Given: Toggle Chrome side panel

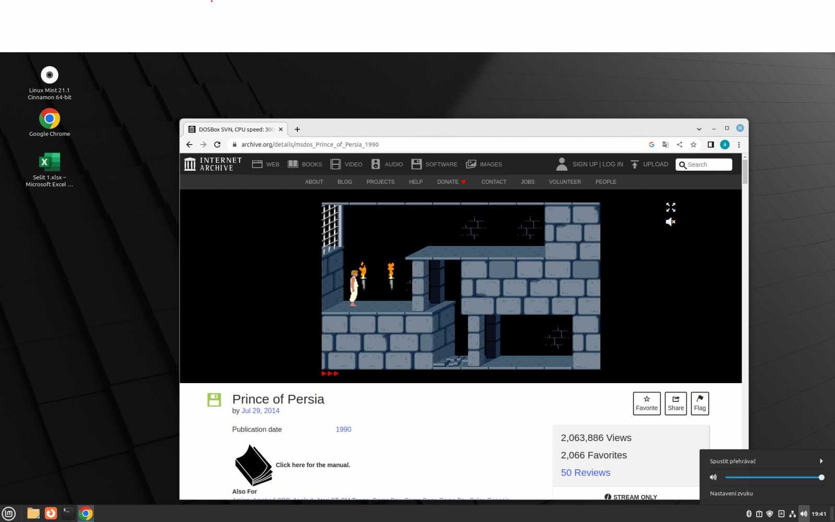Looking at the screenshot, I should [711, 145].
